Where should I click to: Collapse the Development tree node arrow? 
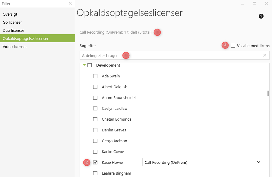(84, 65)
